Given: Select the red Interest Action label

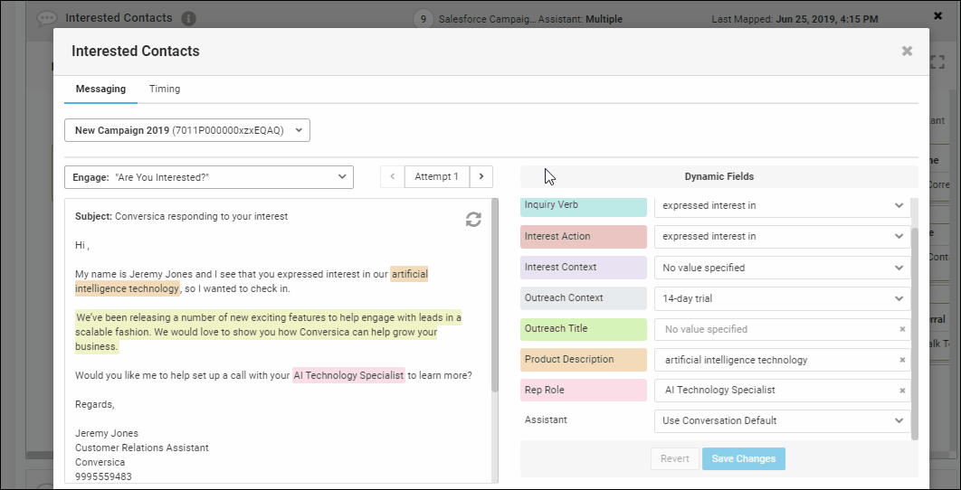Looking at the screenshot, I should tap(584, 237).
